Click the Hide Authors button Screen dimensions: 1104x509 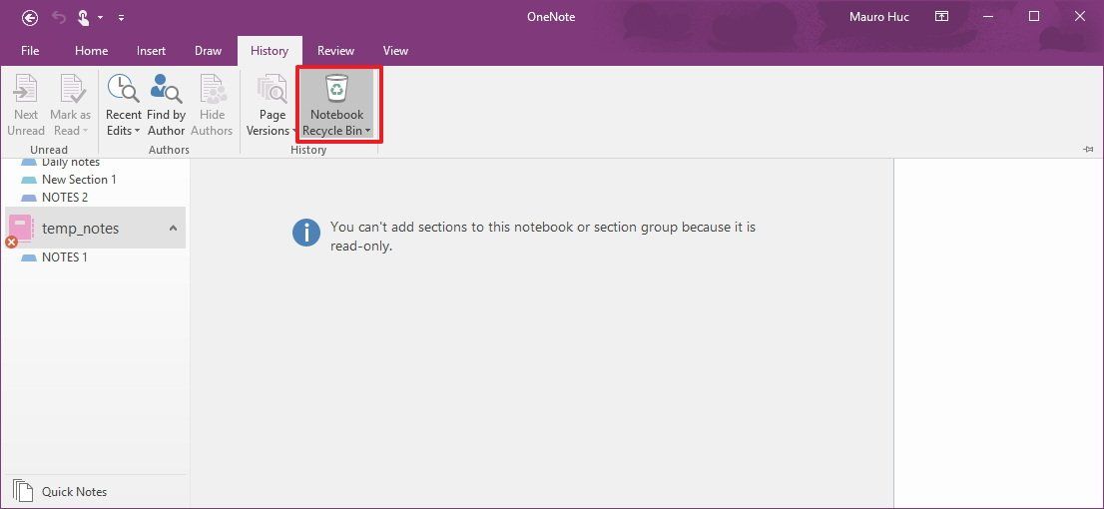point(212,105)
